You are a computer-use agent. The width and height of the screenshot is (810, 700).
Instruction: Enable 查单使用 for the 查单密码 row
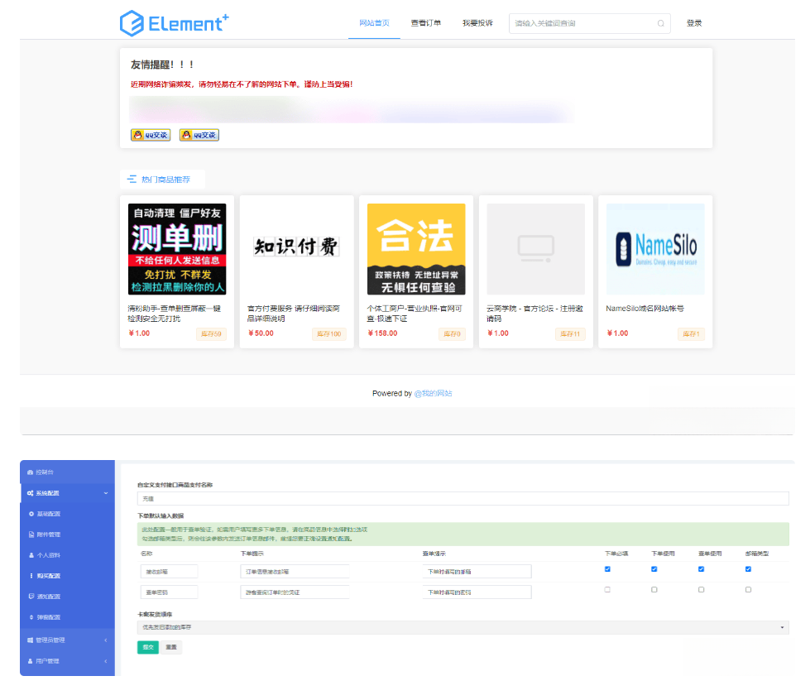(x=701, y=588)
